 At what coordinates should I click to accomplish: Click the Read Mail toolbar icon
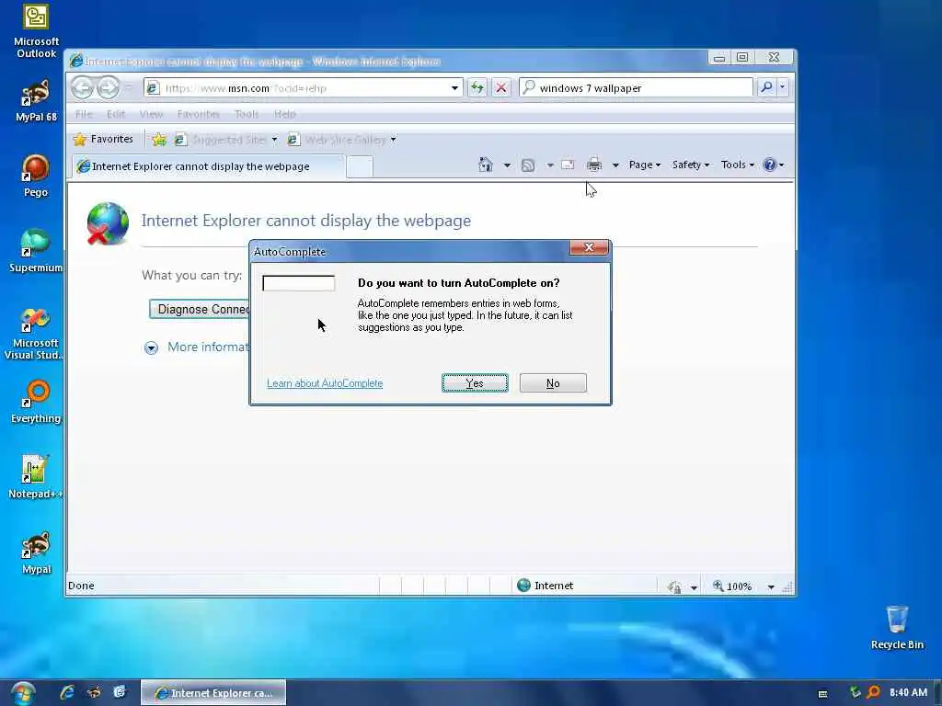click(x=568, y=165)
